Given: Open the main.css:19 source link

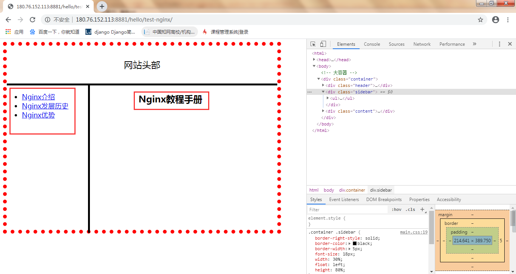Looking at the screenshot, I should click(x=414, y=232).
